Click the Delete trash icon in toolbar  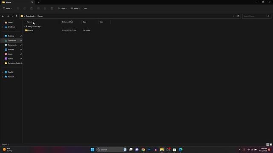(x=52, y=8)
